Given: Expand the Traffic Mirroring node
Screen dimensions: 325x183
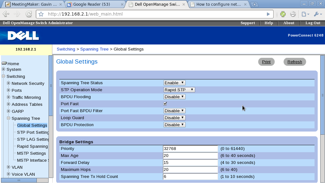Looking at the screenshot, I should click(x=9, y=97).
